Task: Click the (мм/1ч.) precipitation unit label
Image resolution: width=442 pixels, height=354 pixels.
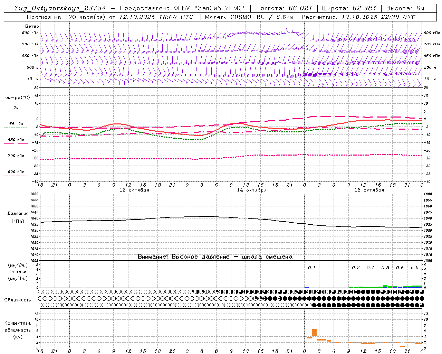Action: pyautogui.click(x=18, y=278)
